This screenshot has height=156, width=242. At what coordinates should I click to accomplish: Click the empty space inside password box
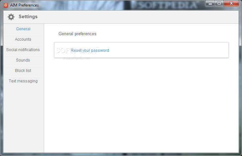(x=168, y=50)
